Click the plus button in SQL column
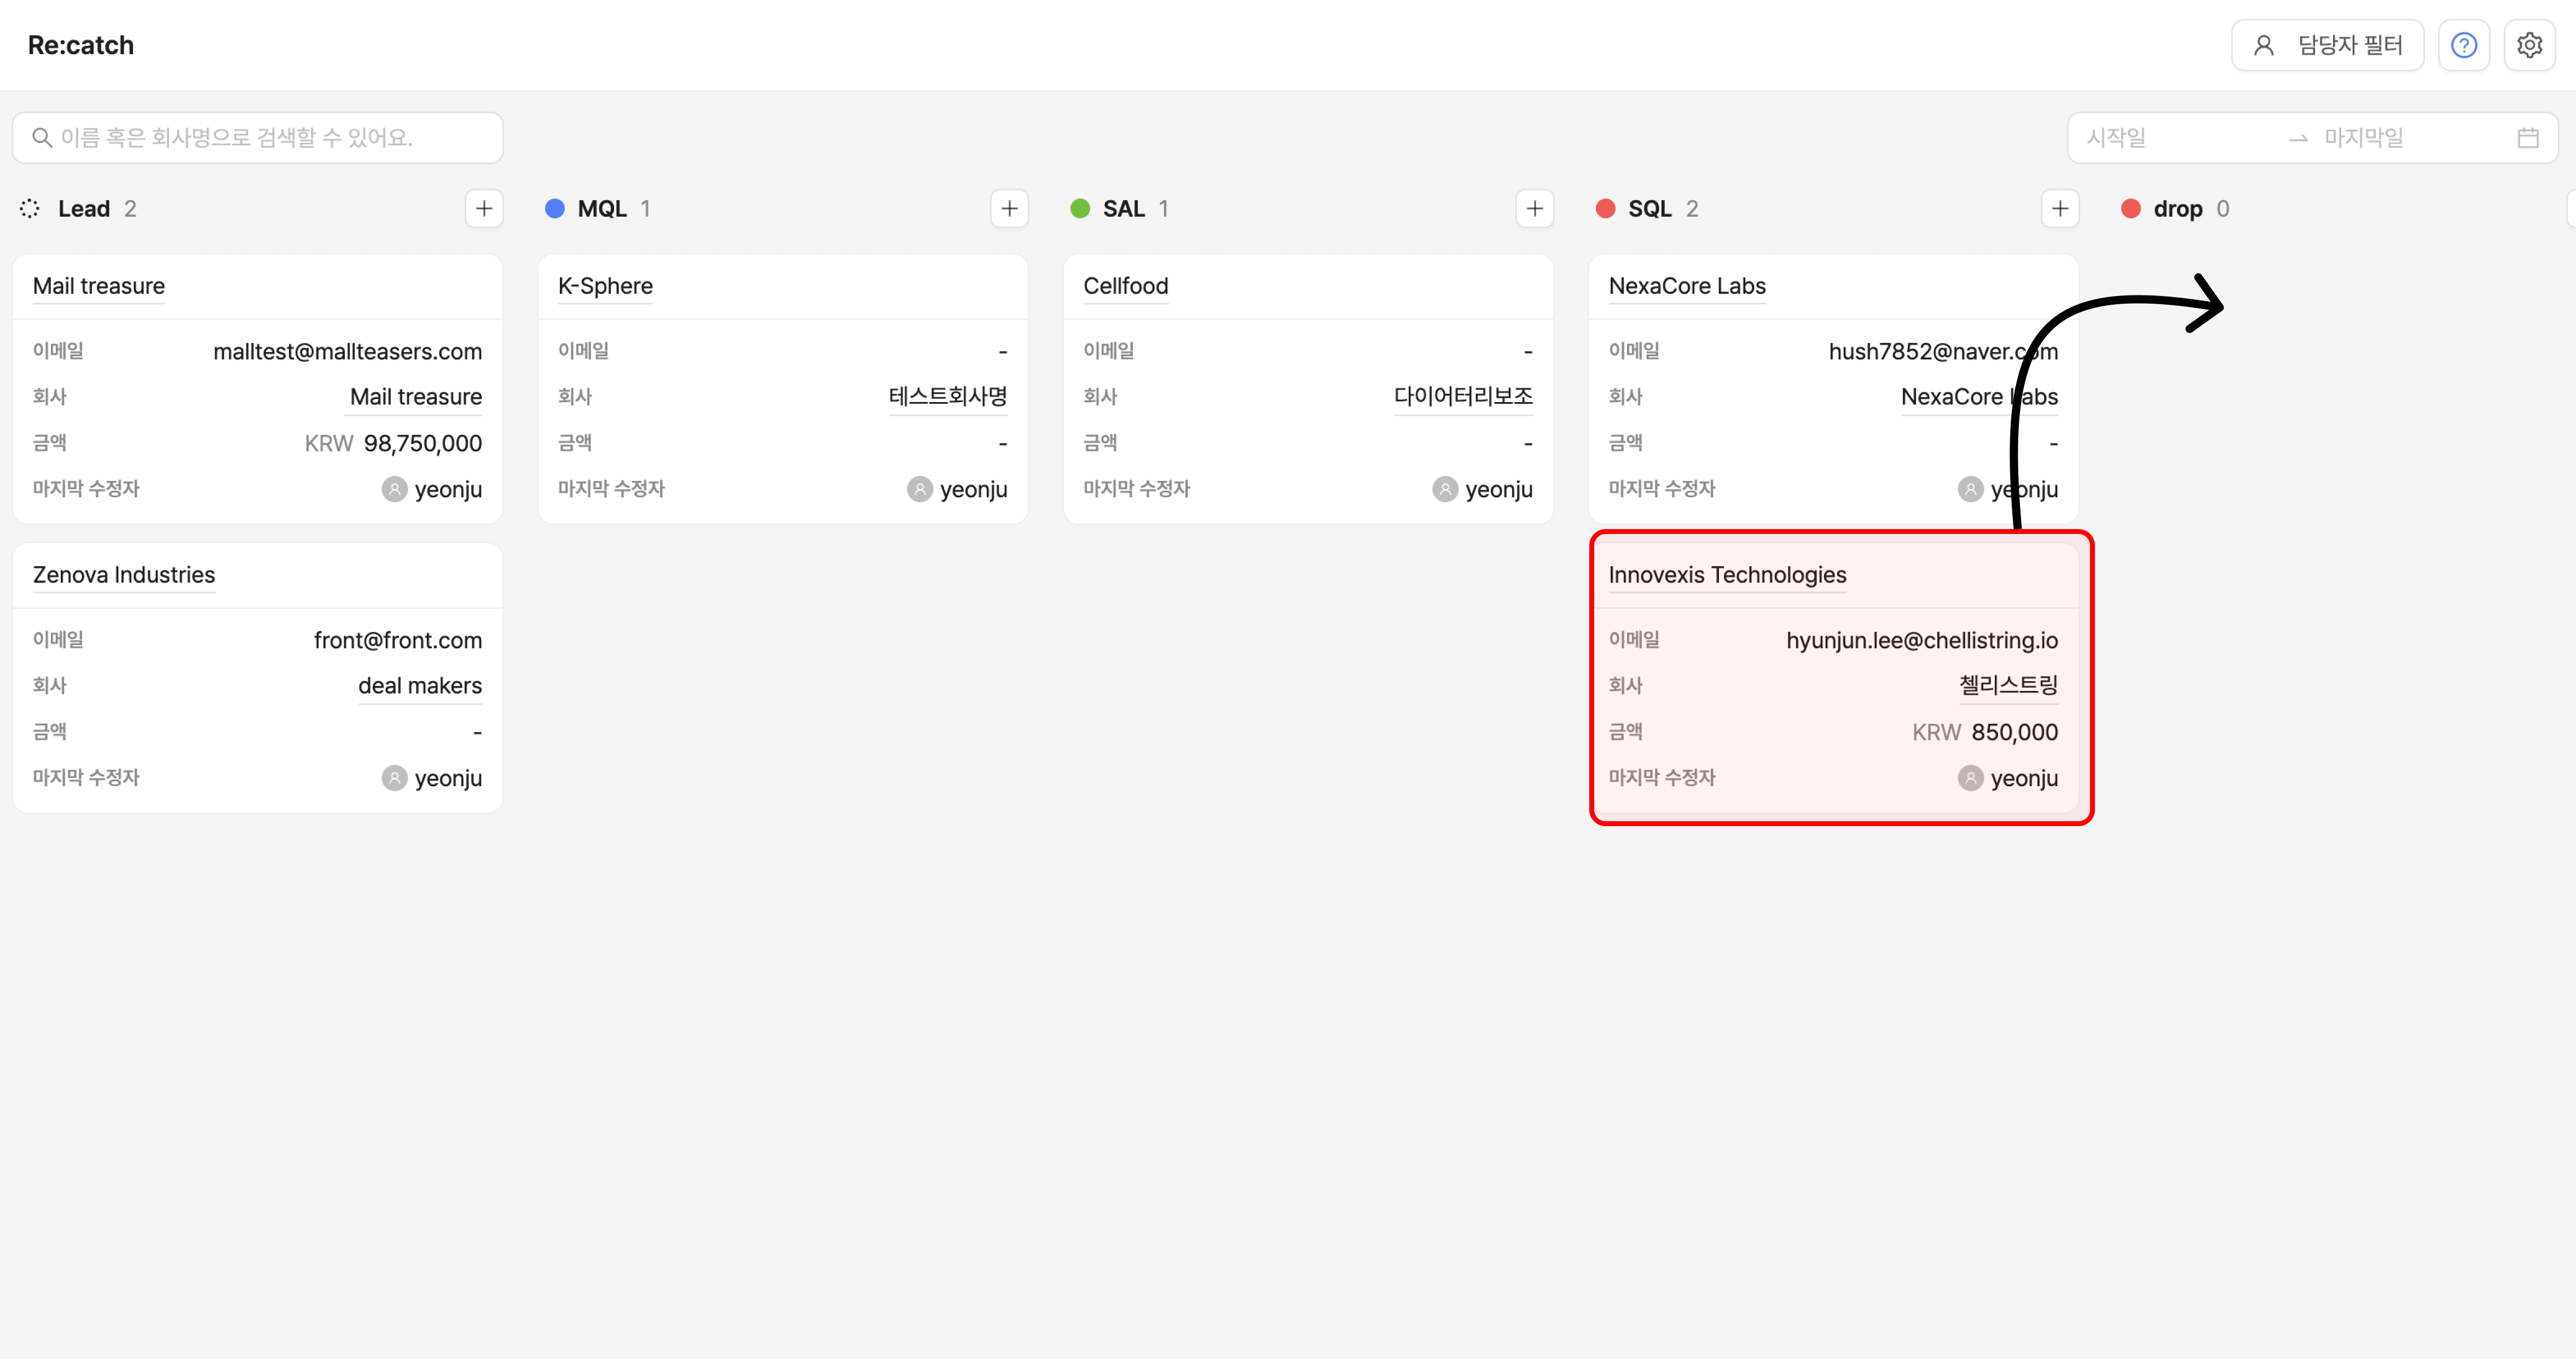 [x=2059, y=208]
